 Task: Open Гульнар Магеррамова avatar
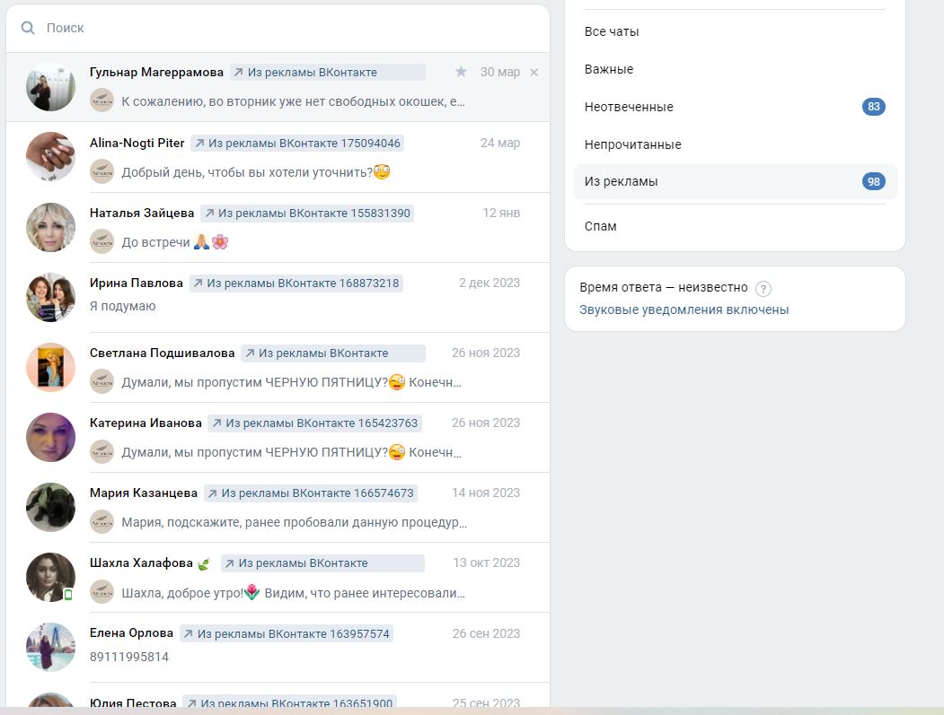point(50,87)
